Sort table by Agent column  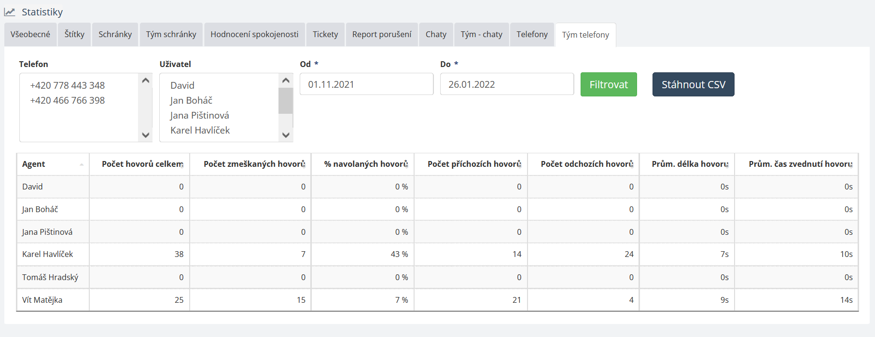(53, 164)
